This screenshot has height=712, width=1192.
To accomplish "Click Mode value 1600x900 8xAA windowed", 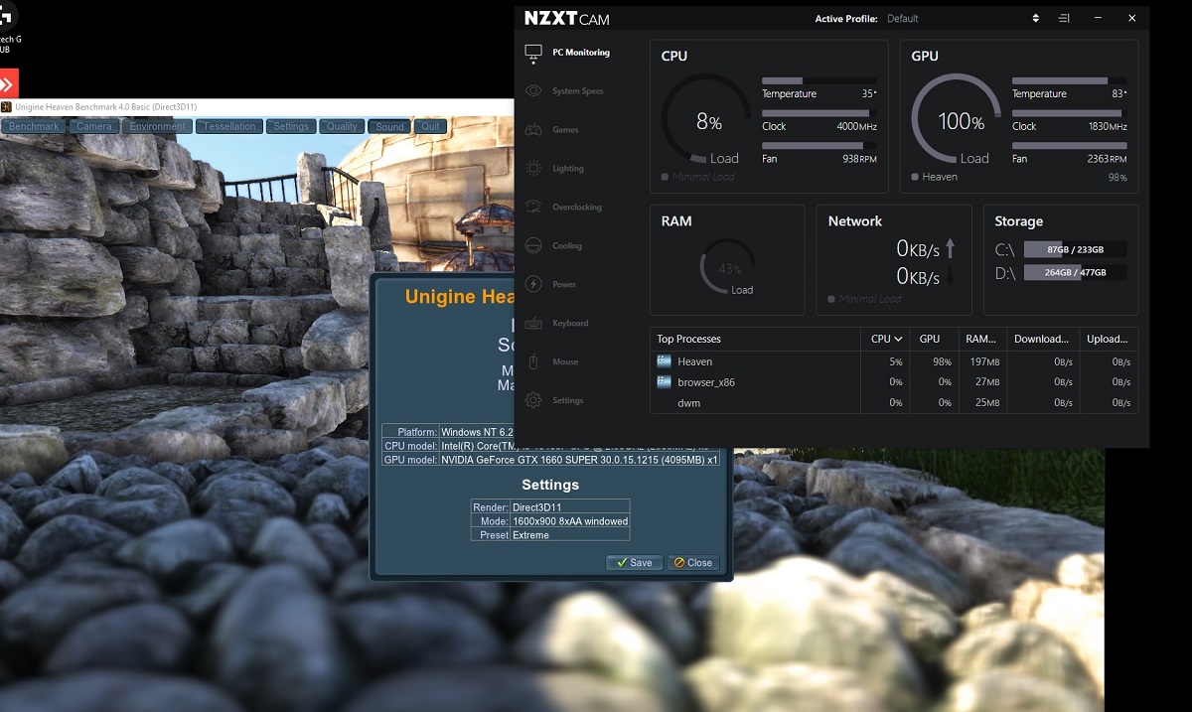I will click(x=570, y=520).
